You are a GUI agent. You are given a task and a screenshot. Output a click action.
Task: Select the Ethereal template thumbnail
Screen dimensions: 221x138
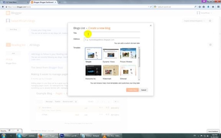(128, 70)
